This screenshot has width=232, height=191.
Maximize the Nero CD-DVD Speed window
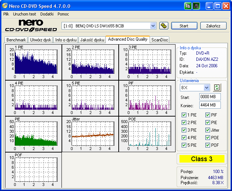point(218,6)
